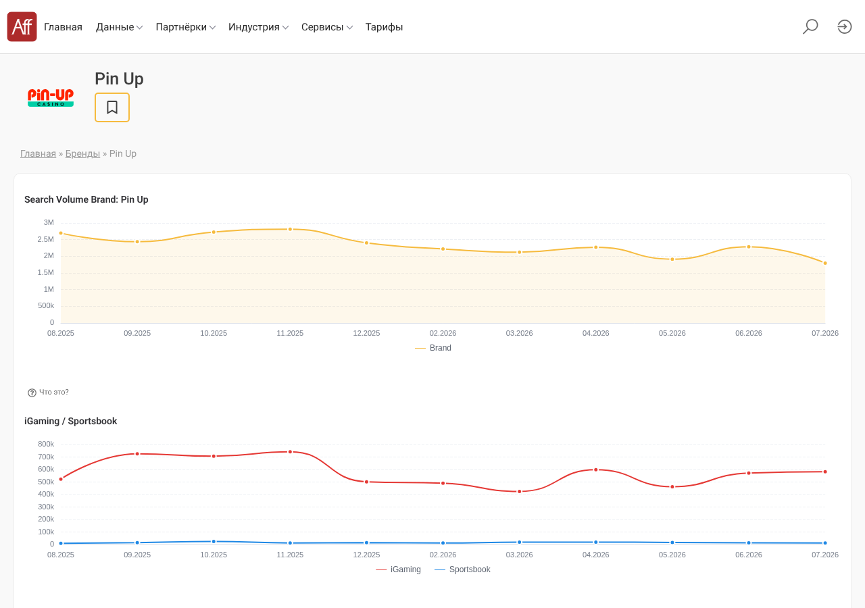Toggle the iGaming legend series
The width and height of the screenshot is (865, 608).
pyautogui.click(x=398, y=569)
